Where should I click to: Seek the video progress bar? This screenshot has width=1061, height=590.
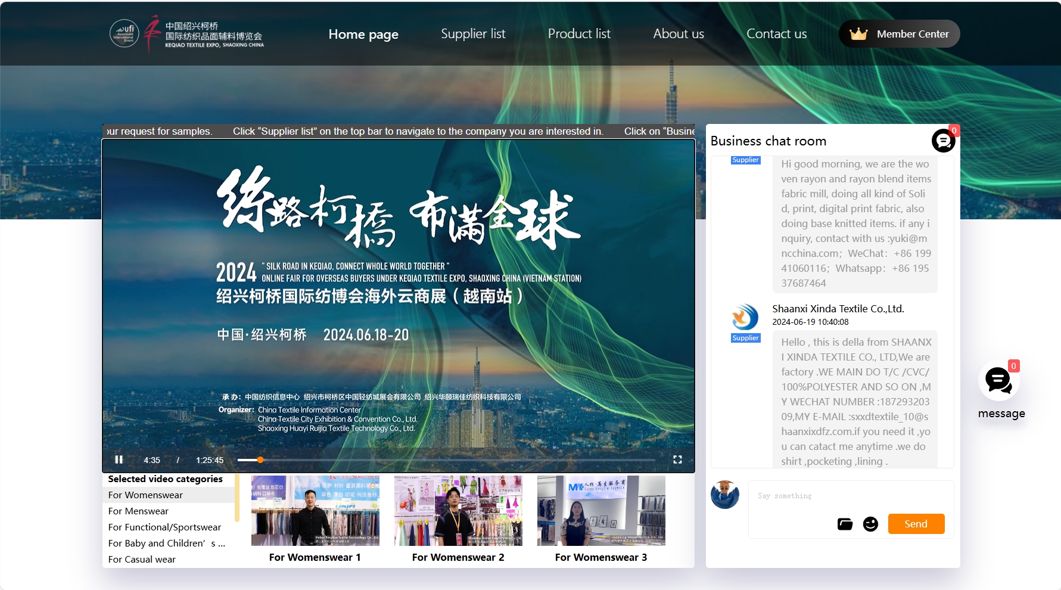coord(446,459)
